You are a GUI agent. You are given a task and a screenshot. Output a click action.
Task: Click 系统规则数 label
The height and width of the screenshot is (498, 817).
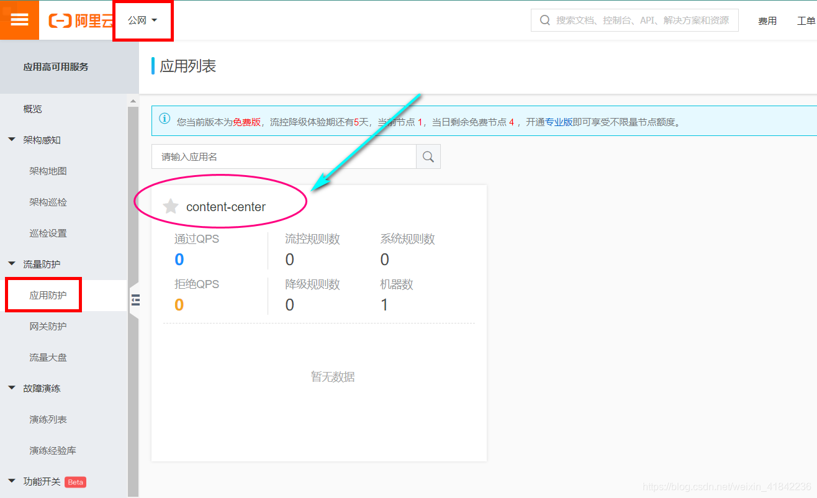click(x=407, y=239)
